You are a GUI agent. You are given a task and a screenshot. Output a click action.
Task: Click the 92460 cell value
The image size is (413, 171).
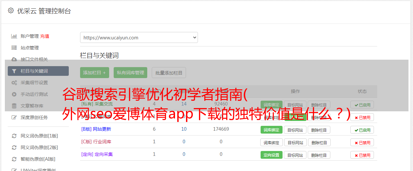(x=221, y=104)
